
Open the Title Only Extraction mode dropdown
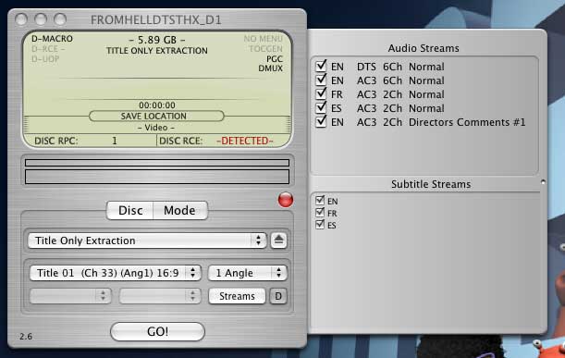coord(147,241)
